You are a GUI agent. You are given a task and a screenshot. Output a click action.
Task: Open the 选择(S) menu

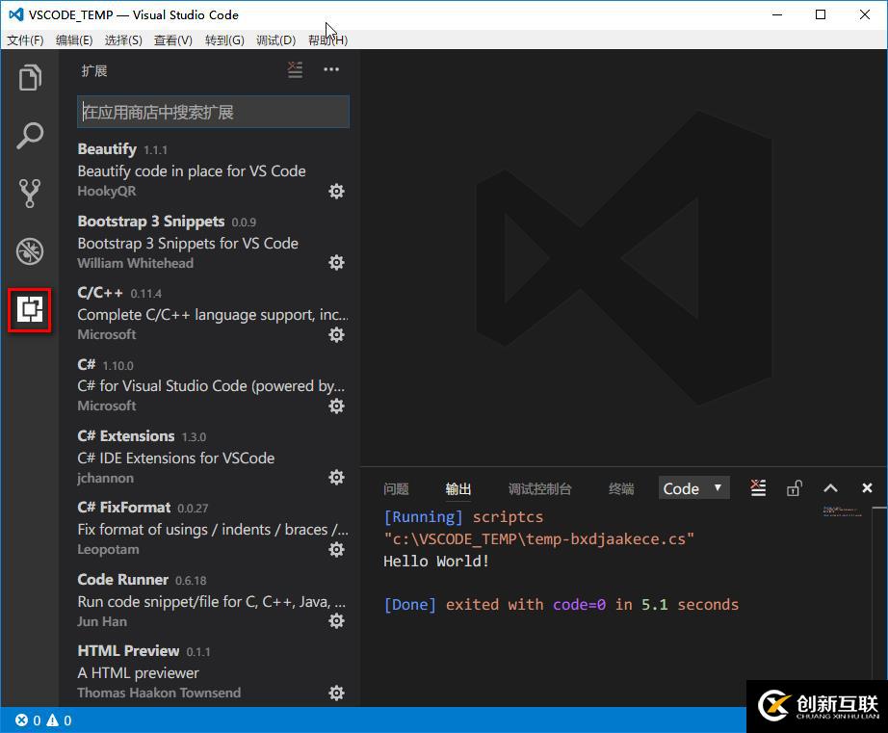(x=123, y=40)
